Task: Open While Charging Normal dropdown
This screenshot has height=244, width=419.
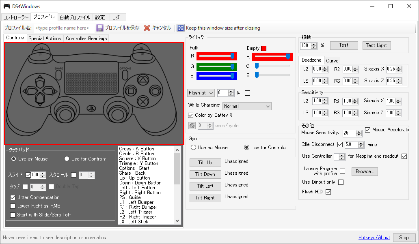Action: (247, 106)
